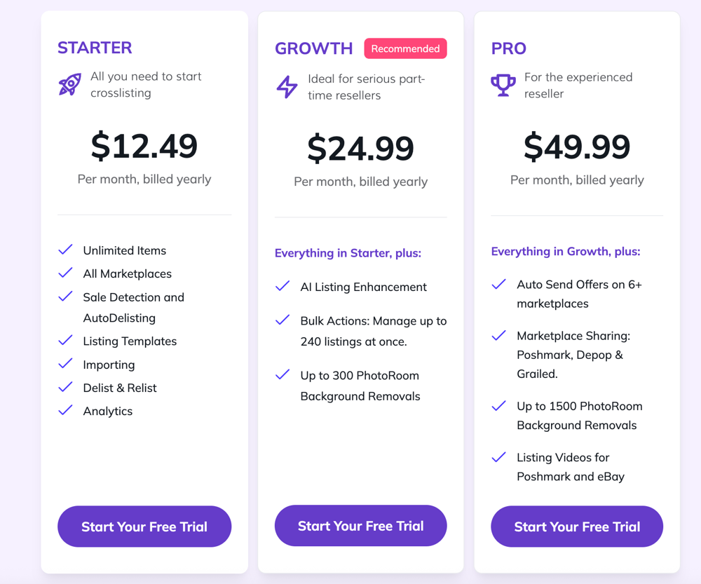Screen dimensions: 701x584
Task: Click the $24.99 Growth price
Action: coord(360,148)
